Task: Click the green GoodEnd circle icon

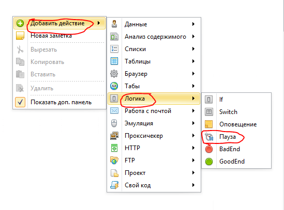Action: click(x=209, y=161)
